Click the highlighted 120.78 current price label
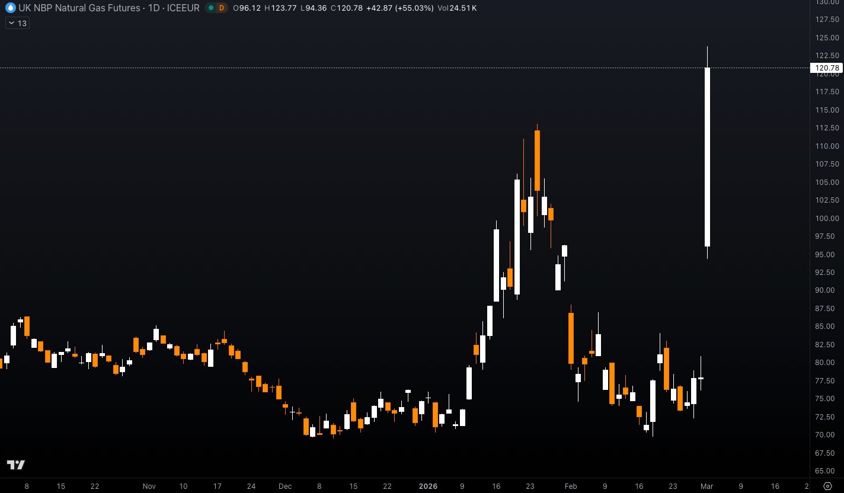The width and height of the screenshot is (844, 493). 827,68
